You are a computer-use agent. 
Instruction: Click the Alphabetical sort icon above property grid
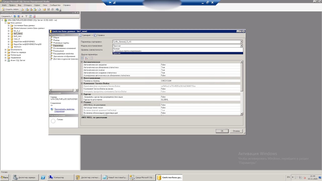pyautogui.click(x=87, y=58)
